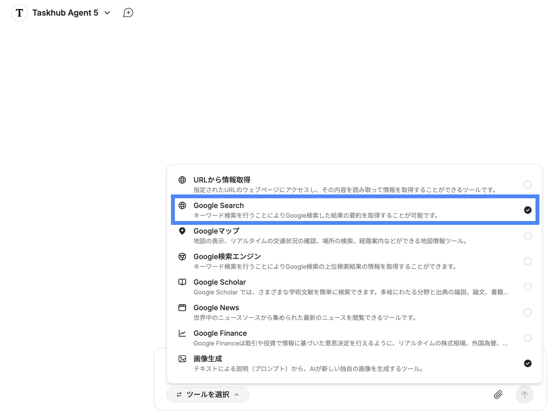Screen dimensions: 557x416
Task: Expand the Taskhub Agent 5 dropdown chevron
Action: [108, 13]
